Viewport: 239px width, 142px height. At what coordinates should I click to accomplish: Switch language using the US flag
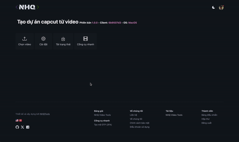(x=17, y=120)
